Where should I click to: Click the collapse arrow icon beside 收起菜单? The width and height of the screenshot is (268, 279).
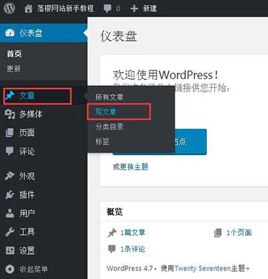click(x=10, y=269)
